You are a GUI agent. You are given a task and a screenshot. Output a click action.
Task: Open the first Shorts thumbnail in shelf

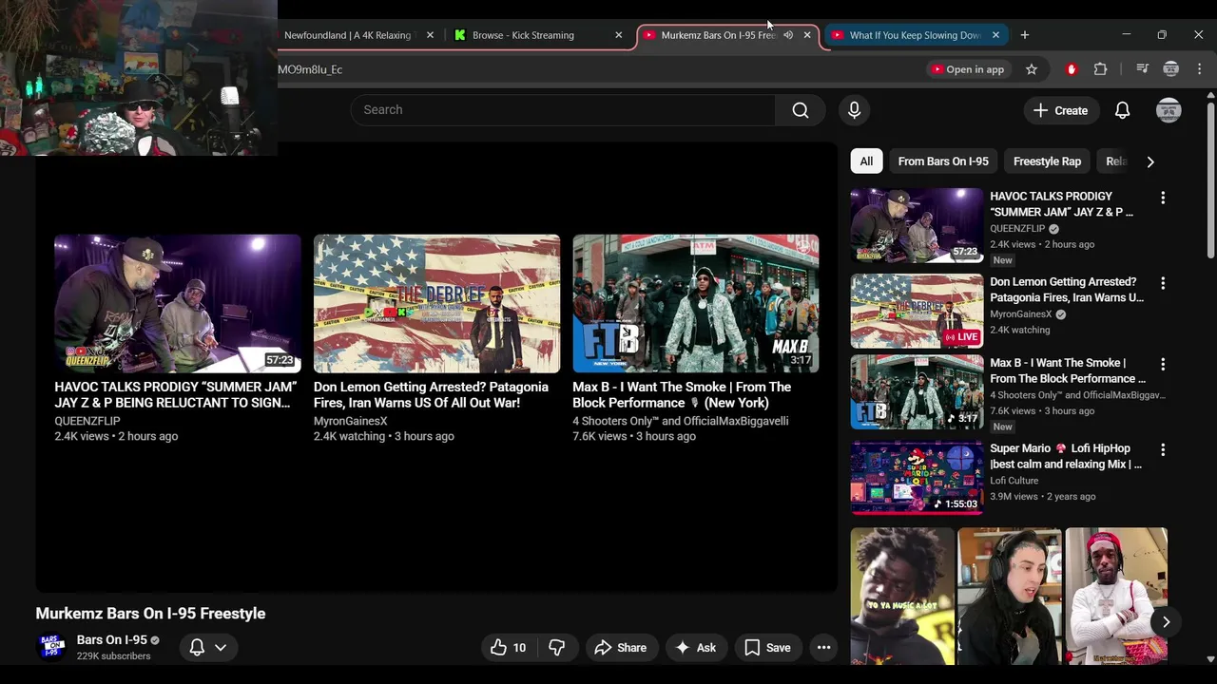(x=902, y=597)
